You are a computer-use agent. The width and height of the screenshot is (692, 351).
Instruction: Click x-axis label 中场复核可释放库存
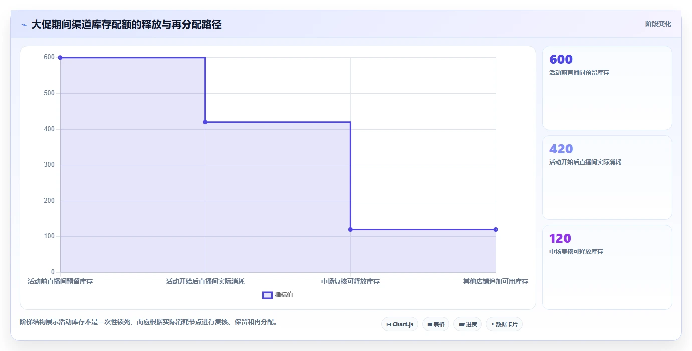(x=350, y=282)
